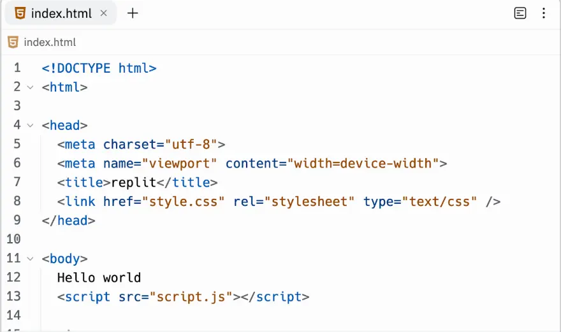Viewport: 561px width, 332px height.
Task: Click index.html in the breadcrumb
Action: 50,42
